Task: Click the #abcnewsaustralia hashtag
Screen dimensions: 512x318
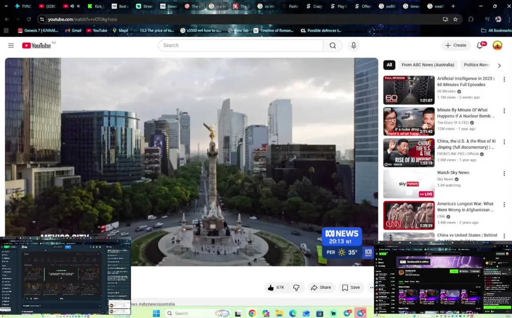Action: click(x=157, y=304)
